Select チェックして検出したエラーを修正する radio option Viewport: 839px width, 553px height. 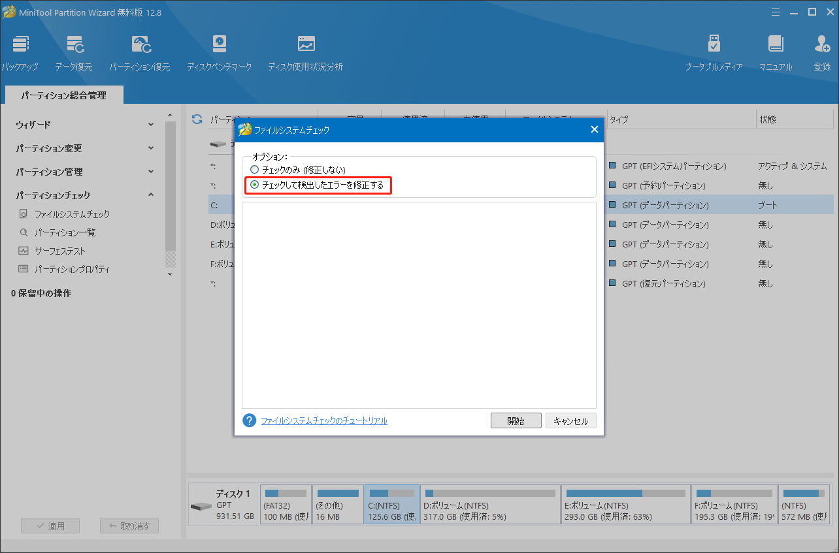[255, 185]
